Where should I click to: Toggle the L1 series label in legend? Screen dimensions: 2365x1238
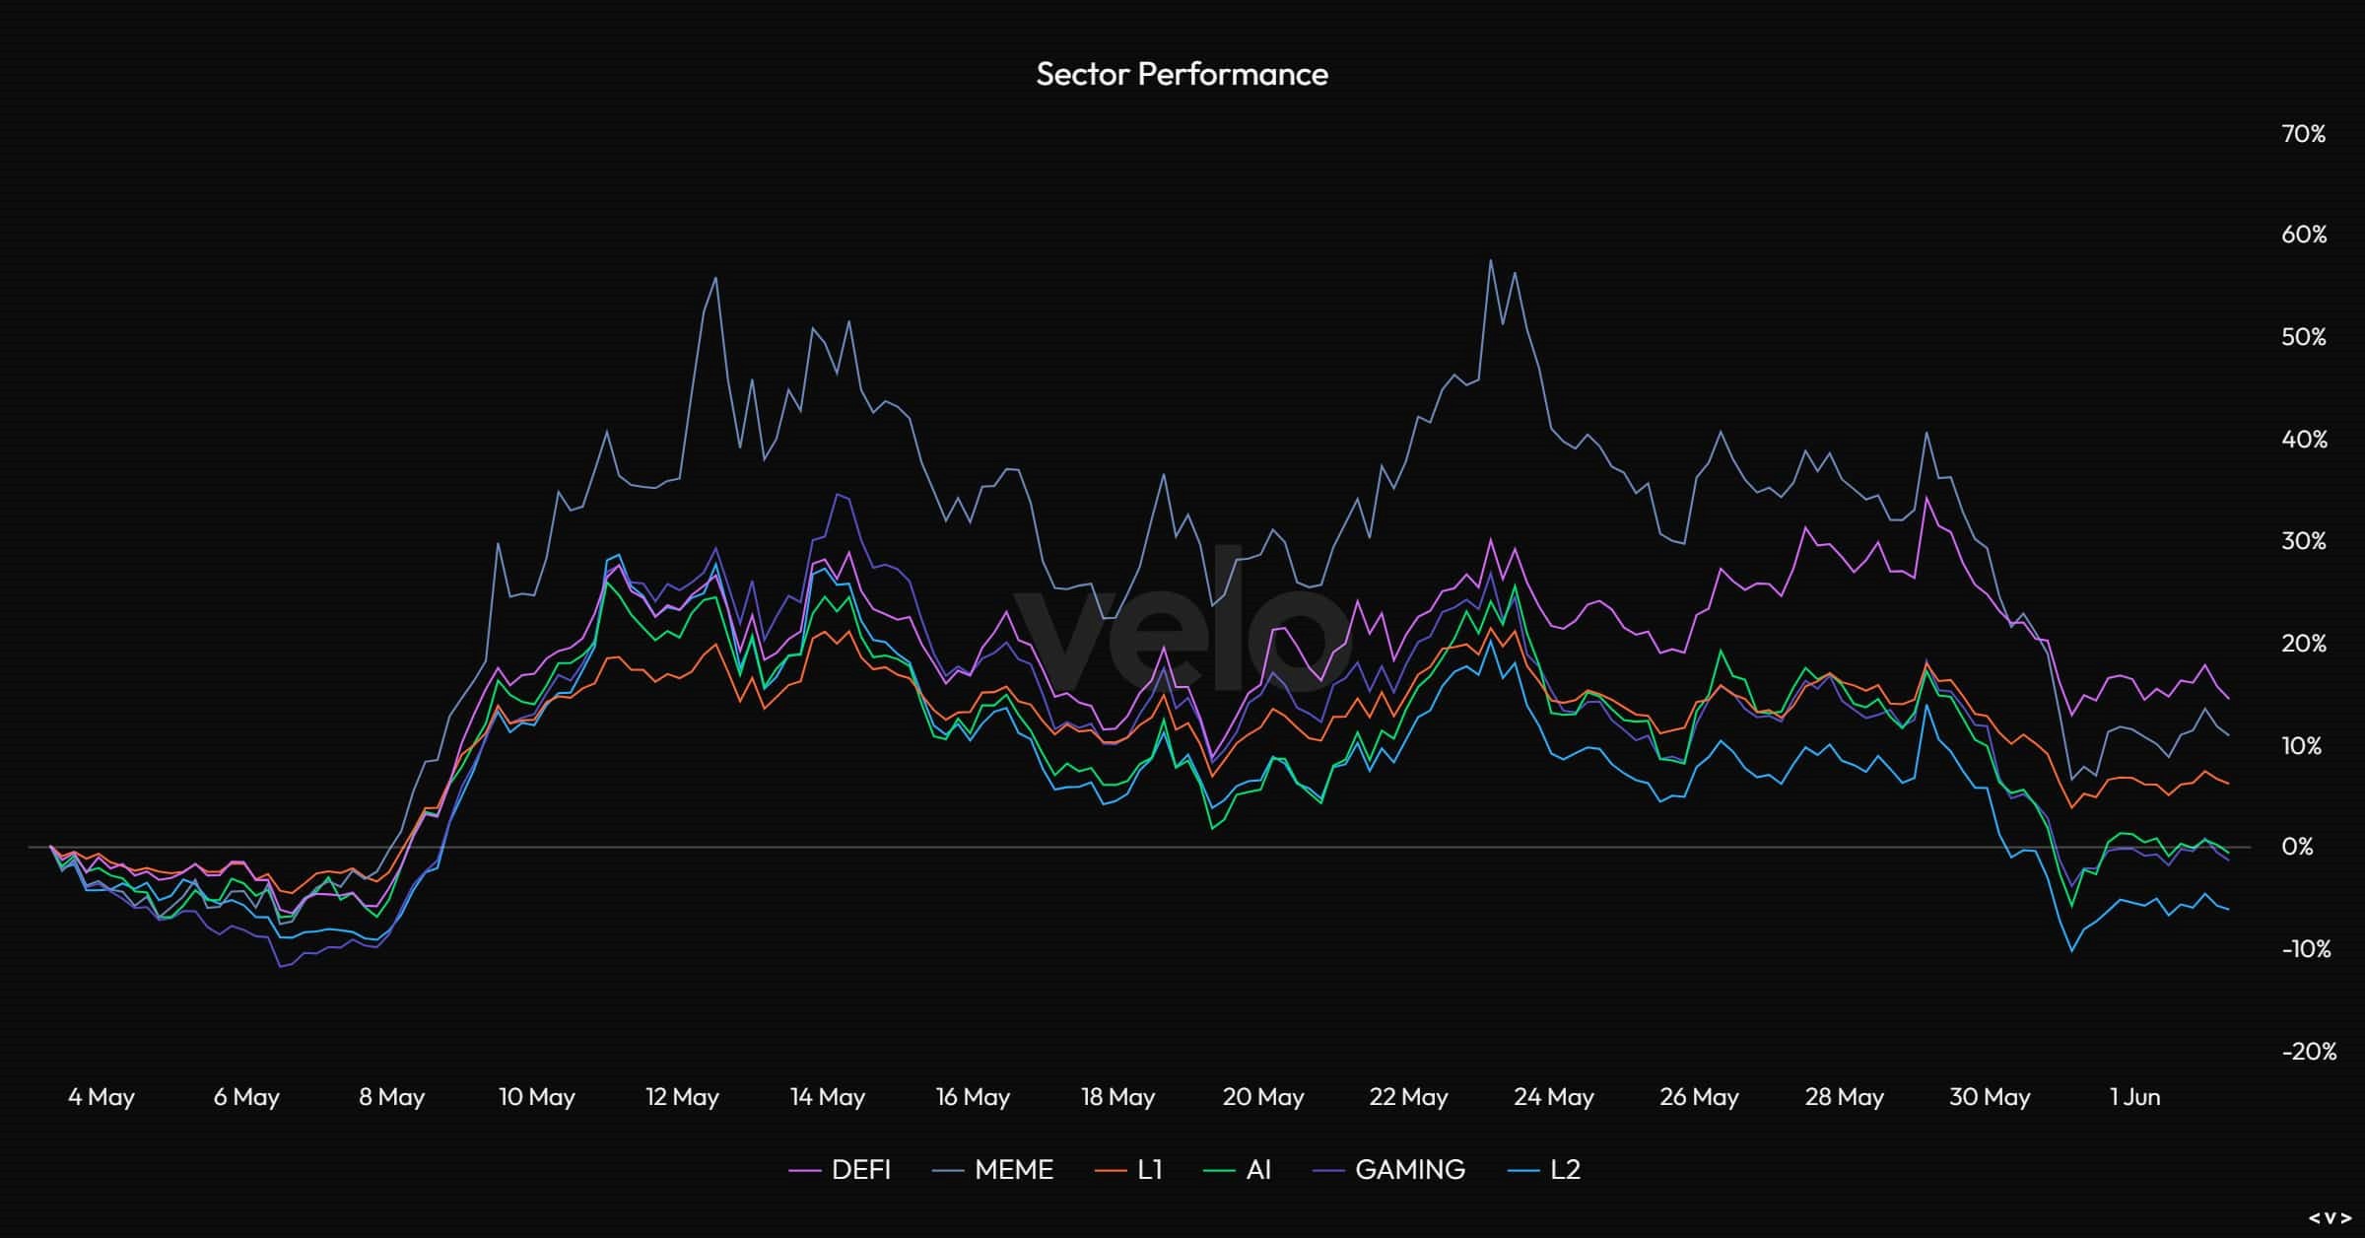1149,1170
